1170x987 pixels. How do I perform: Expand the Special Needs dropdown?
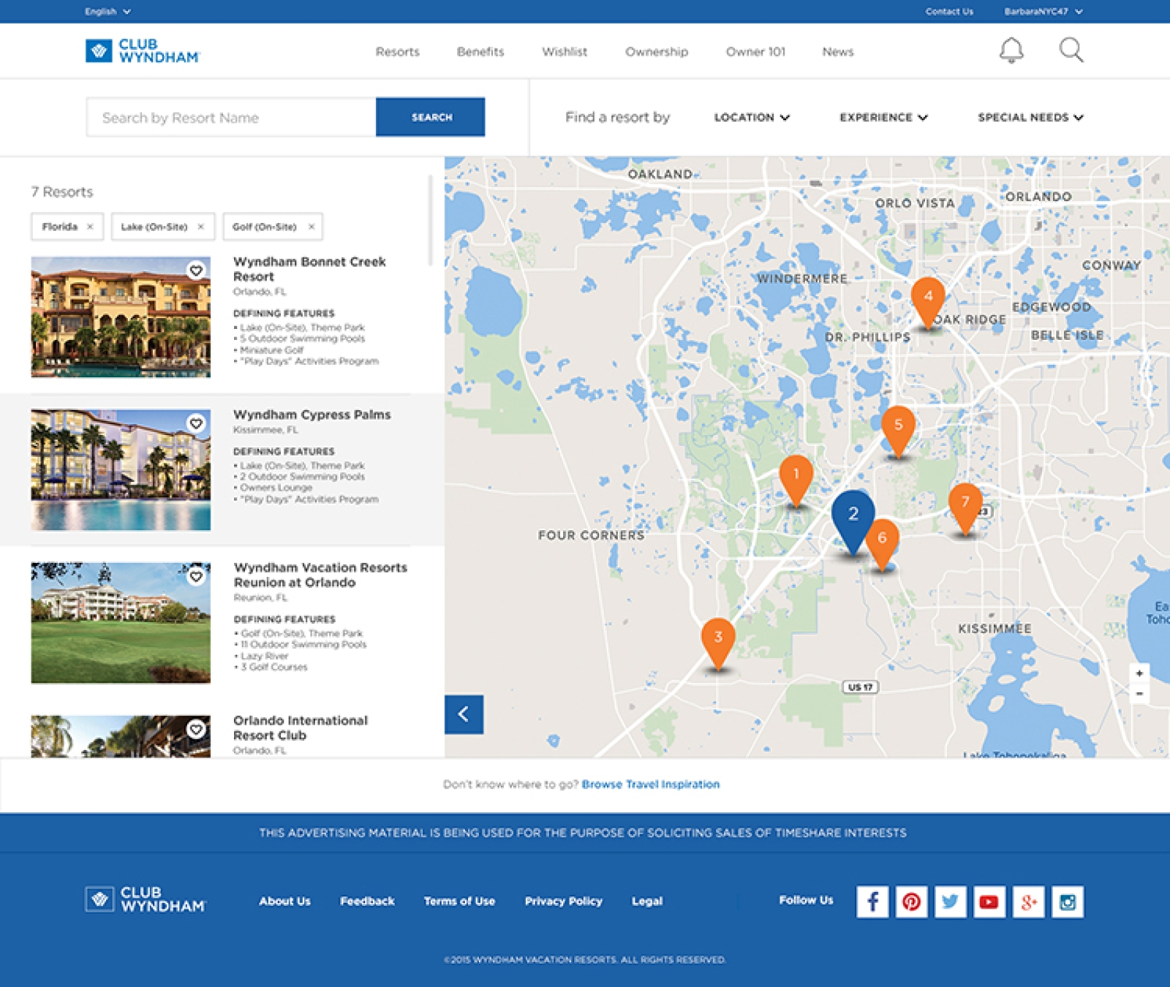tap(1030, 118)
